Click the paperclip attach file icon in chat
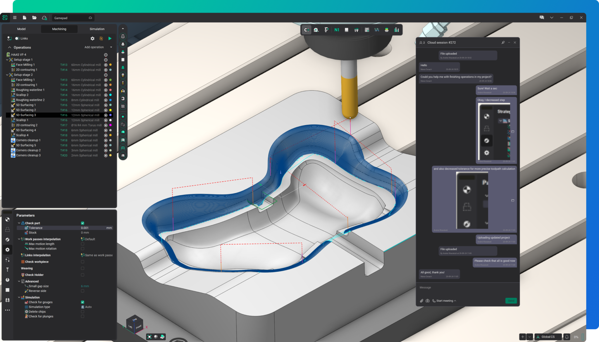This screenshot has height=342, width=599. click(x=421, y=301)
